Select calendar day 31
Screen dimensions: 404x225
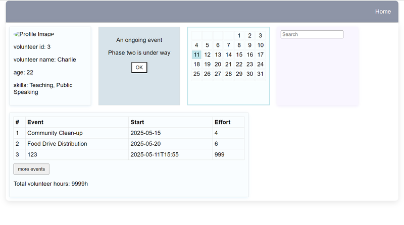pos(260,74)
